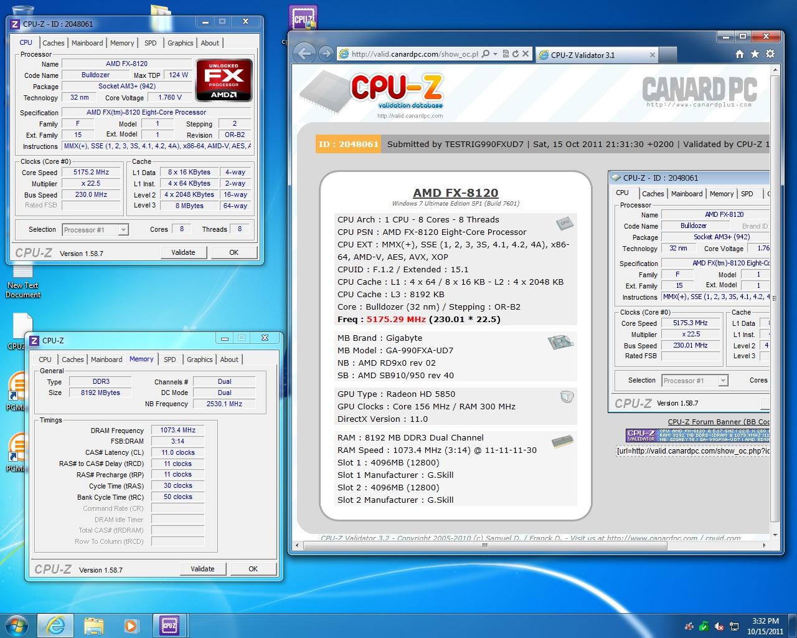Screen dimensions: 797x638
Task: Click Validate in the Memory CPU-Z window
Action: 202,569
